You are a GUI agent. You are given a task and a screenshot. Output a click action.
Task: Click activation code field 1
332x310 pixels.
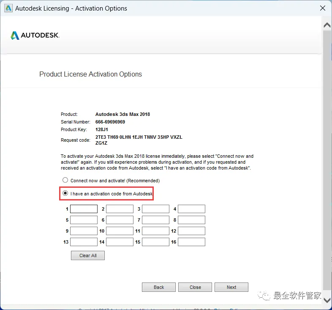84,209
